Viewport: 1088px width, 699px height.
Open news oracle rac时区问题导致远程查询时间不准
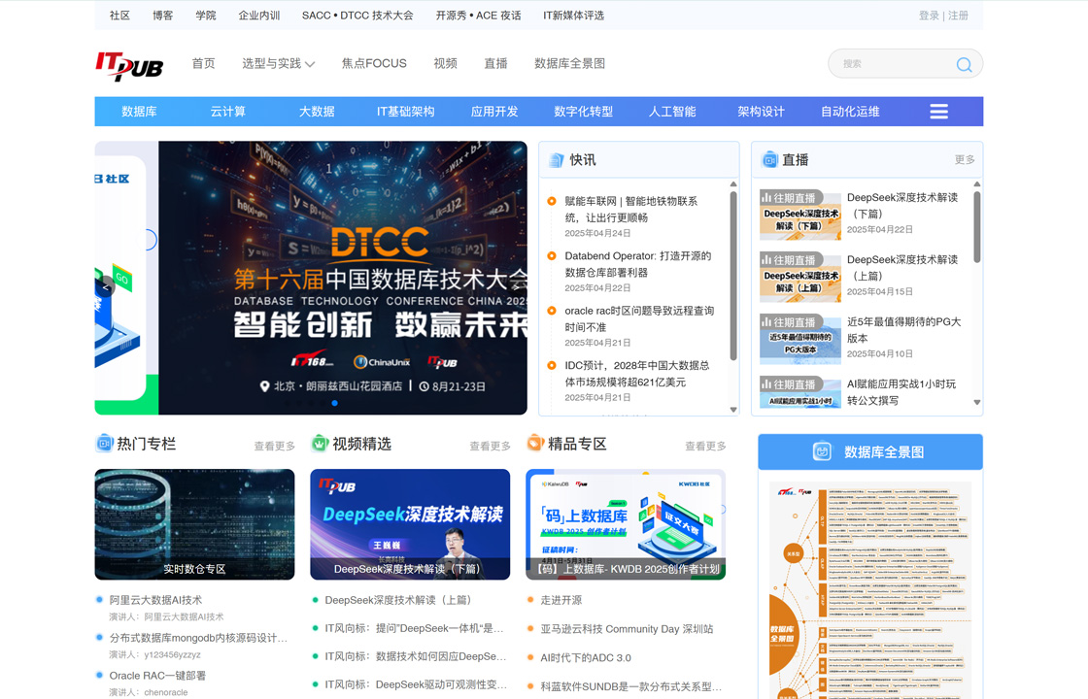(639, 318)
